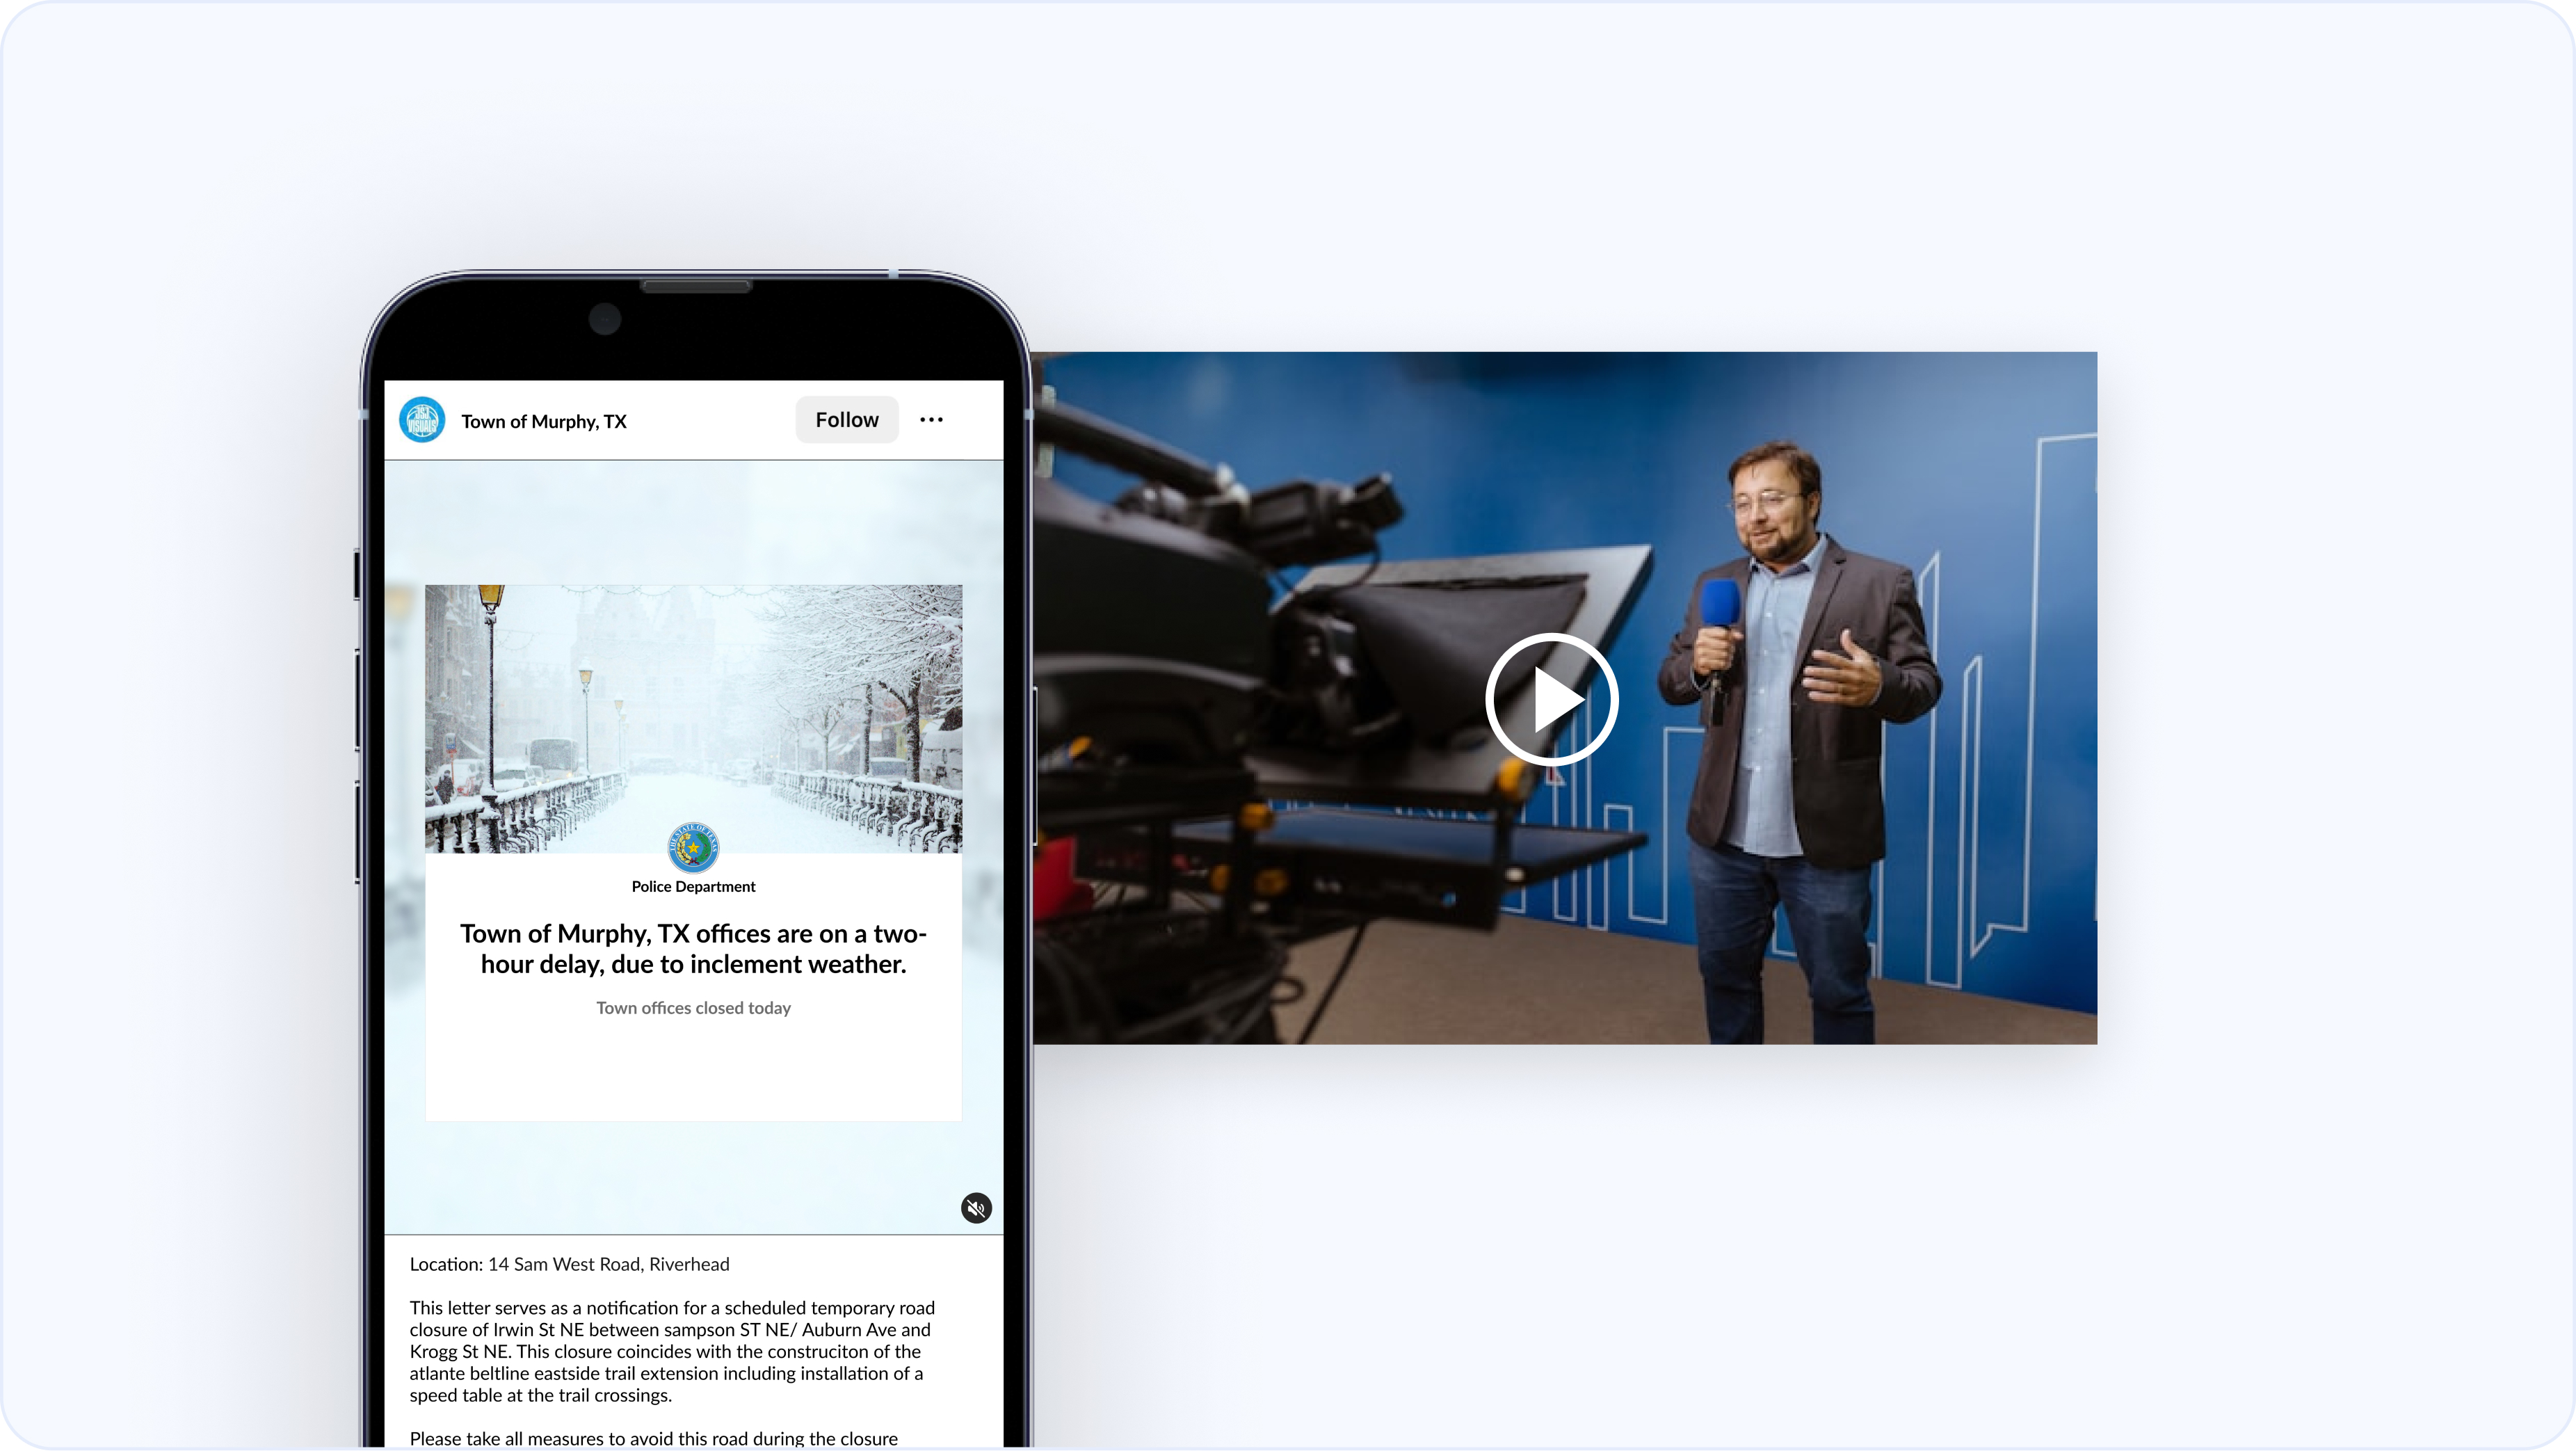2576x1451 pixels.
Task: Click the reporter's face in the video
Action: coord(1771,510)
